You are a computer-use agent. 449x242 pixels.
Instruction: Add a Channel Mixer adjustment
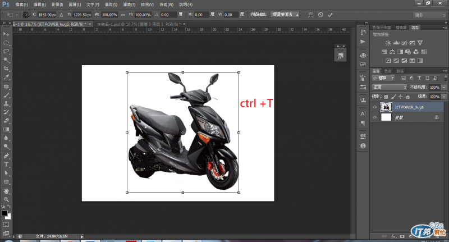(416, 52)
